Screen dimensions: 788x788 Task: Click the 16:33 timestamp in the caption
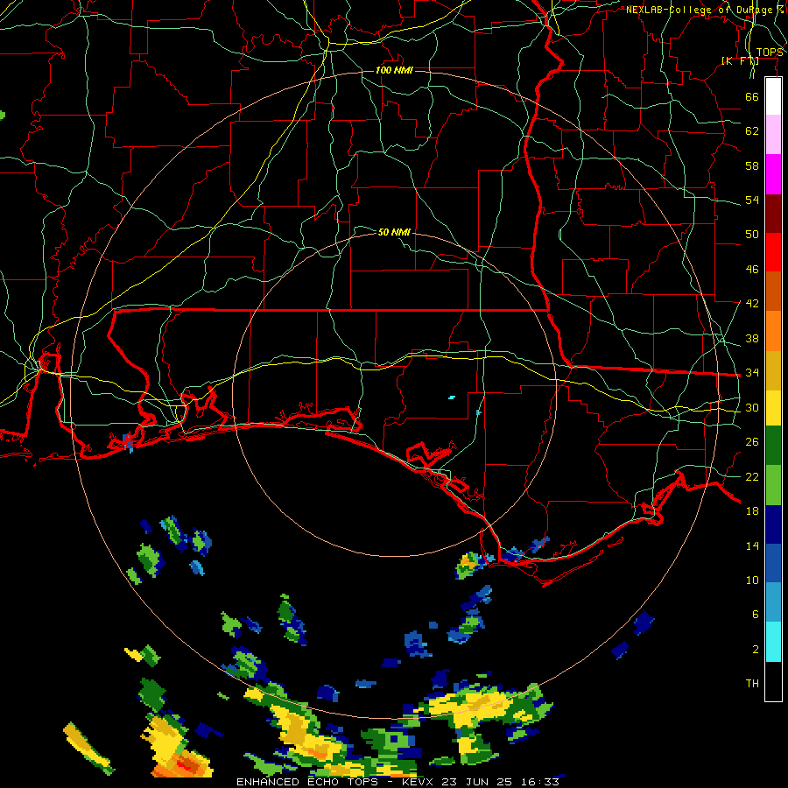(539, 782)
